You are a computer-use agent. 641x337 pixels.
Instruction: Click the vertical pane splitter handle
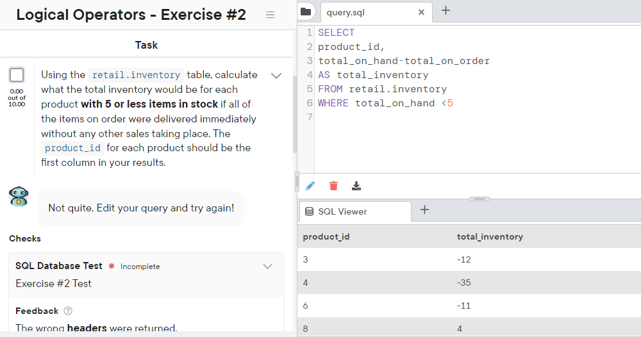click(297, 182)
